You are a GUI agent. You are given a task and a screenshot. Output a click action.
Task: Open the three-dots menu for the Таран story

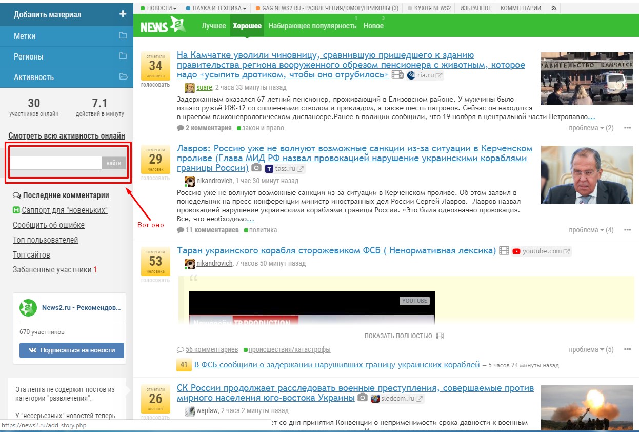click(x=627, y=349)
